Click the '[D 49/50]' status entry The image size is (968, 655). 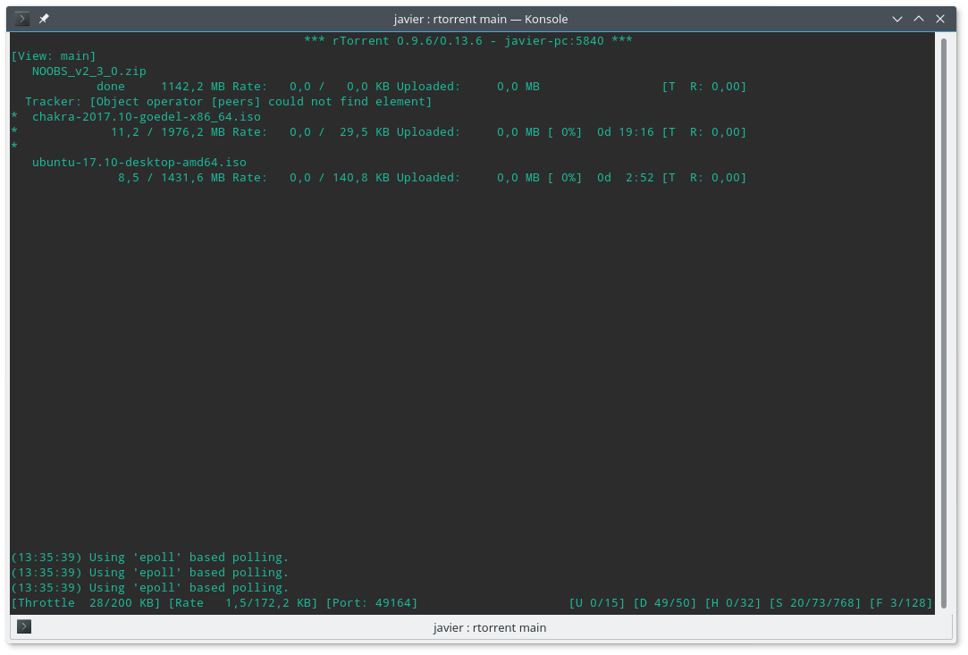coord(665,603)
